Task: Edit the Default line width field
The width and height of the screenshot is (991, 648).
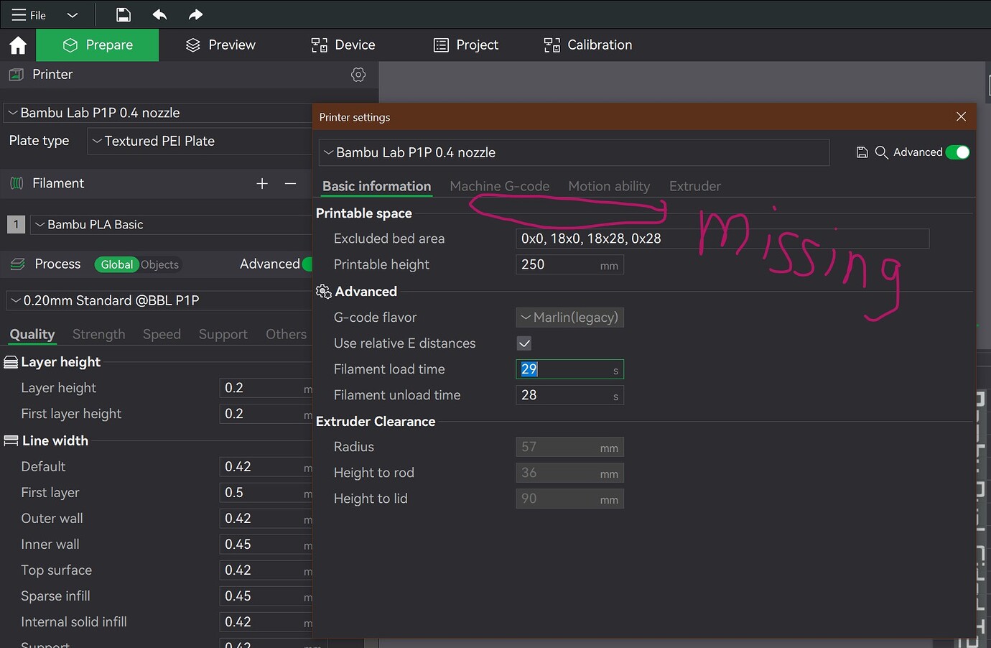Action: point(266,467)
